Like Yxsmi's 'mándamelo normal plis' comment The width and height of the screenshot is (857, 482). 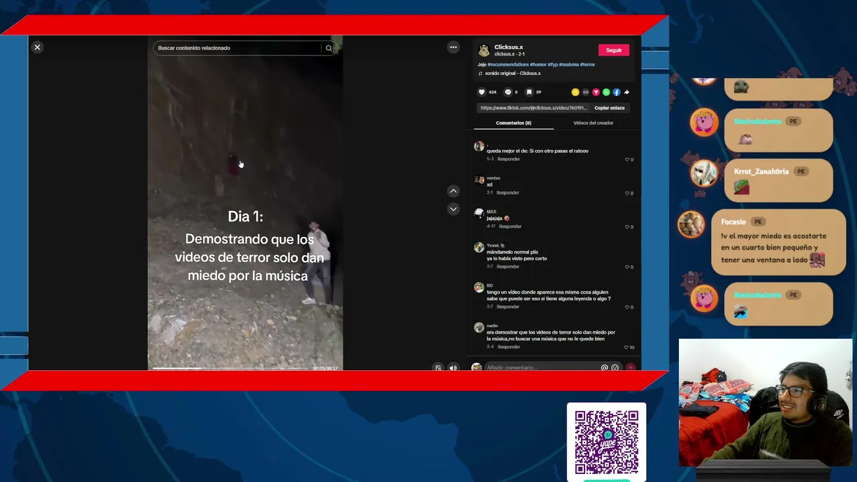[x=627, y=266]
